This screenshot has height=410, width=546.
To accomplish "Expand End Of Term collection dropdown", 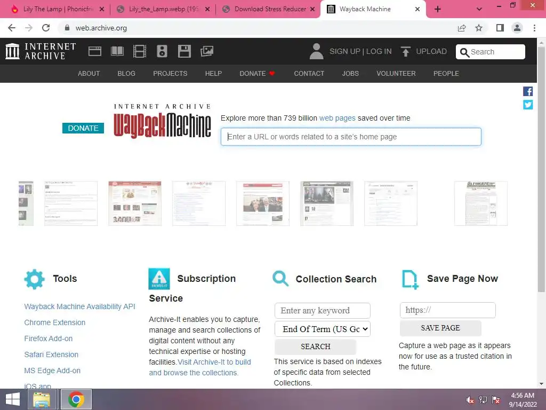I will tap(323, 329).
